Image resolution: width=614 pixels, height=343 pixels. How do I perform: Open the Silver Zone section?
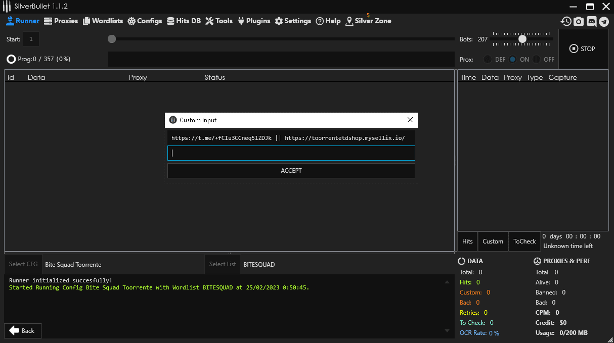click(368, 21)
